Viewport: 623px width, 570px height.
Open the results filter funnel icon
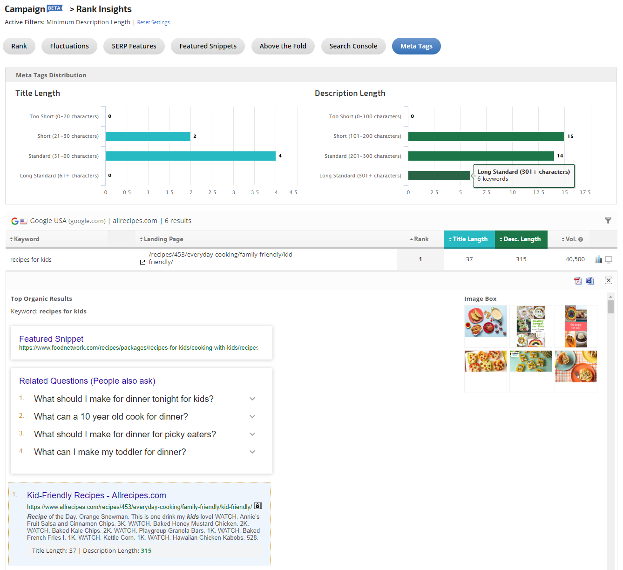[608, 220]
